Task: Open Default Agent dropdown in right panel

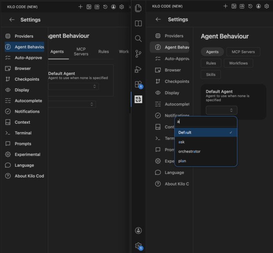Action: pyautogui.click(x=221, y=110)
